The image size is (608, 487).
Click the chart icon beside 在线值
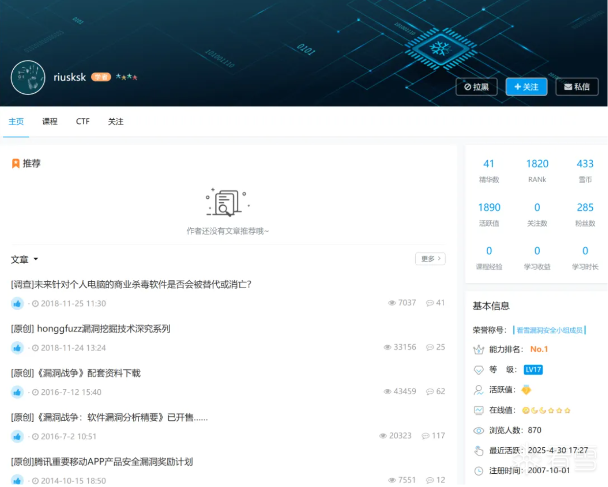click(479, 410)
